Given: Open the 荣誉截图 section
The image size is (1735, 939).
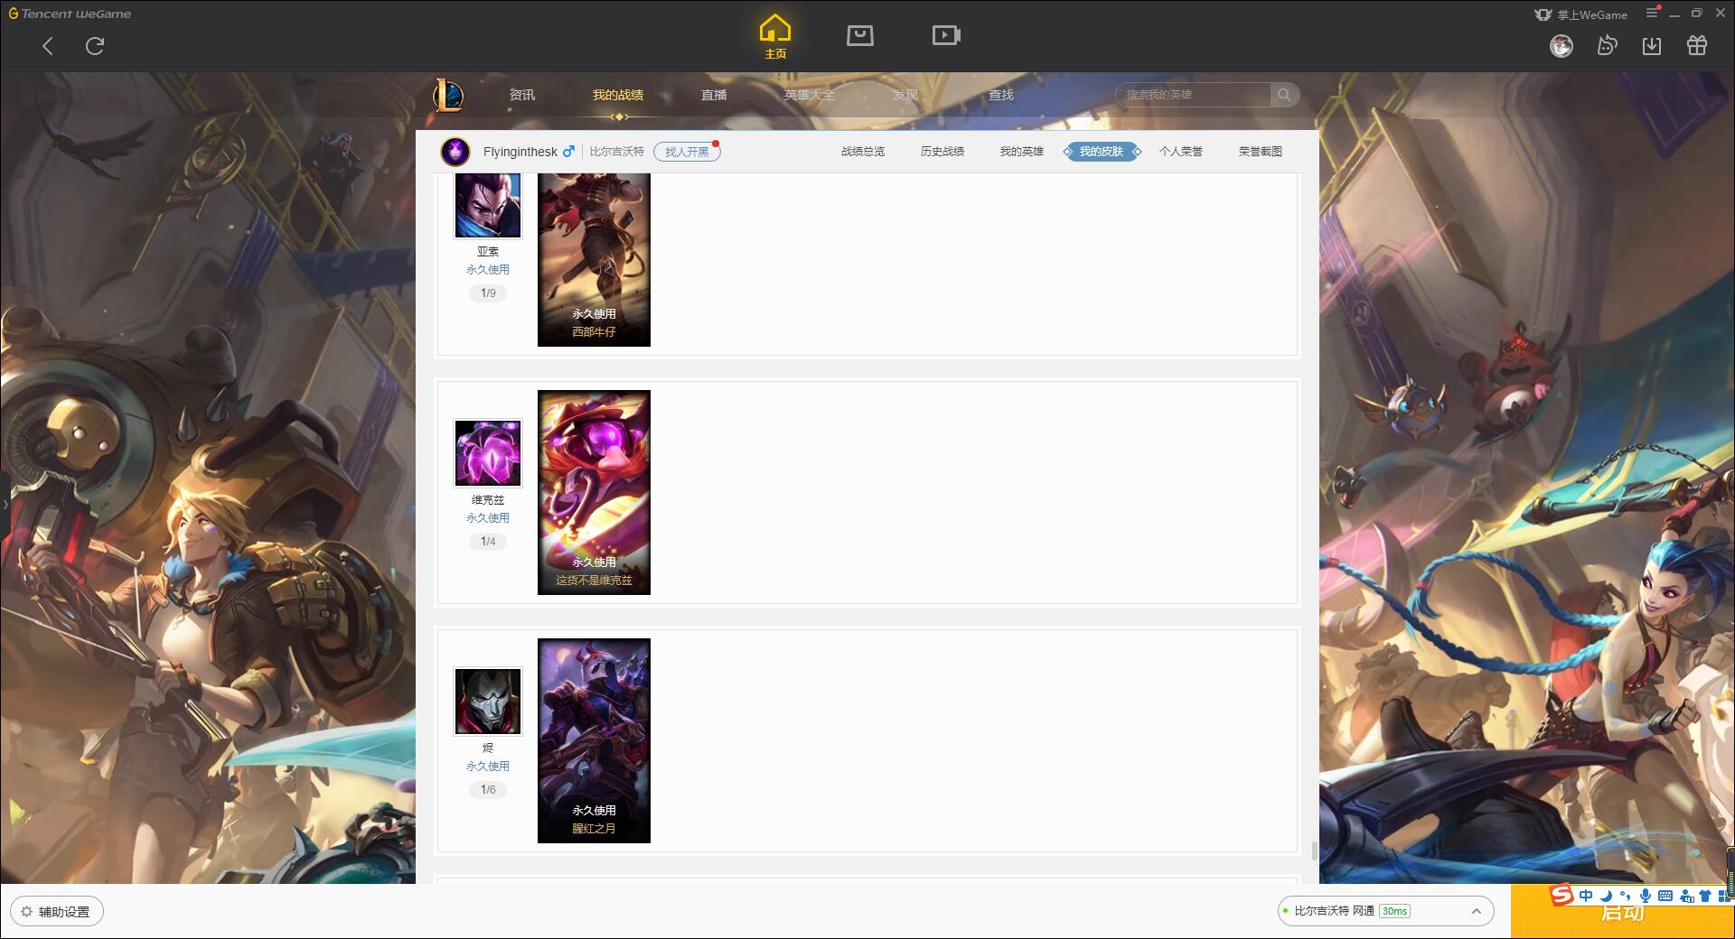Looking at the screenshot, I should [x=1261, y=152].
